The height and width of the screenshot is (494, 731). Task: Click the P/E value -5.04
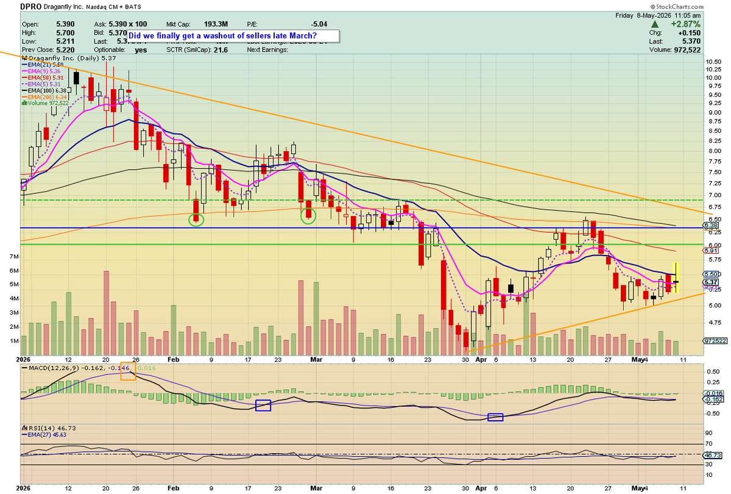(x=320, y=24)
